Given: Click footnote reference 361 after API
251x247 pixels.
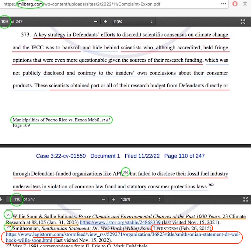Looking at the screenshot, I should (x=126, y=172).
